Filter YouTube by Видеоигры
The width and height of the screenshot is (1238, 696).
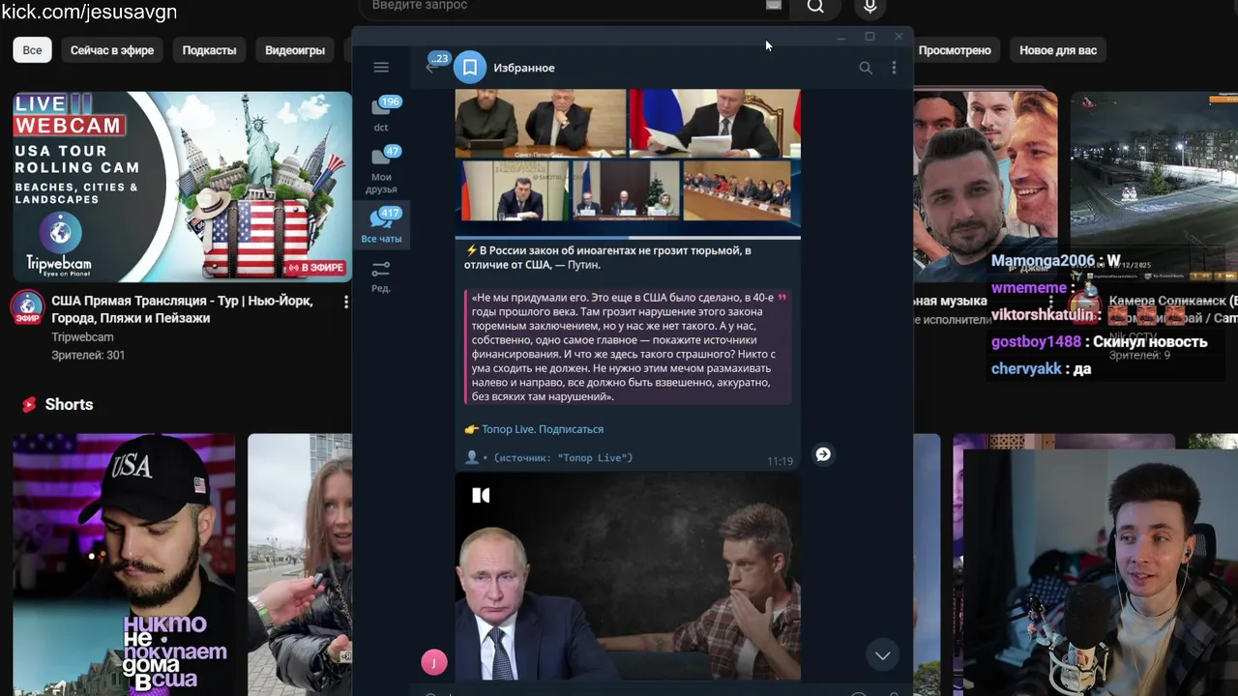pos(295,50)
